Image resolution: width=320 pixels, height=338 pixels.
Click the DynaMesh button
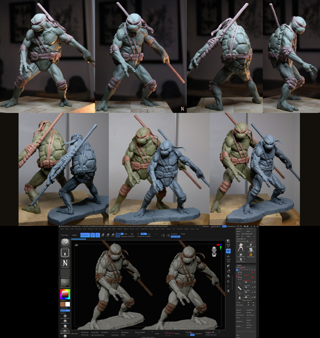pyautogui.click(x=198, y=333)
